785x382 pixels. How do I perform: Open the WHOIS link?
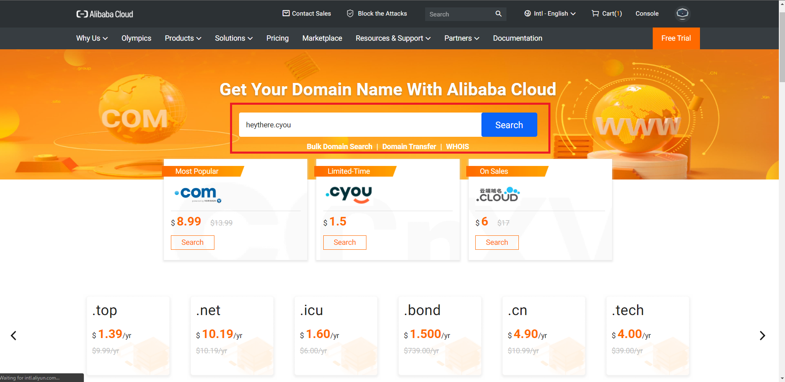coord(457,147)
